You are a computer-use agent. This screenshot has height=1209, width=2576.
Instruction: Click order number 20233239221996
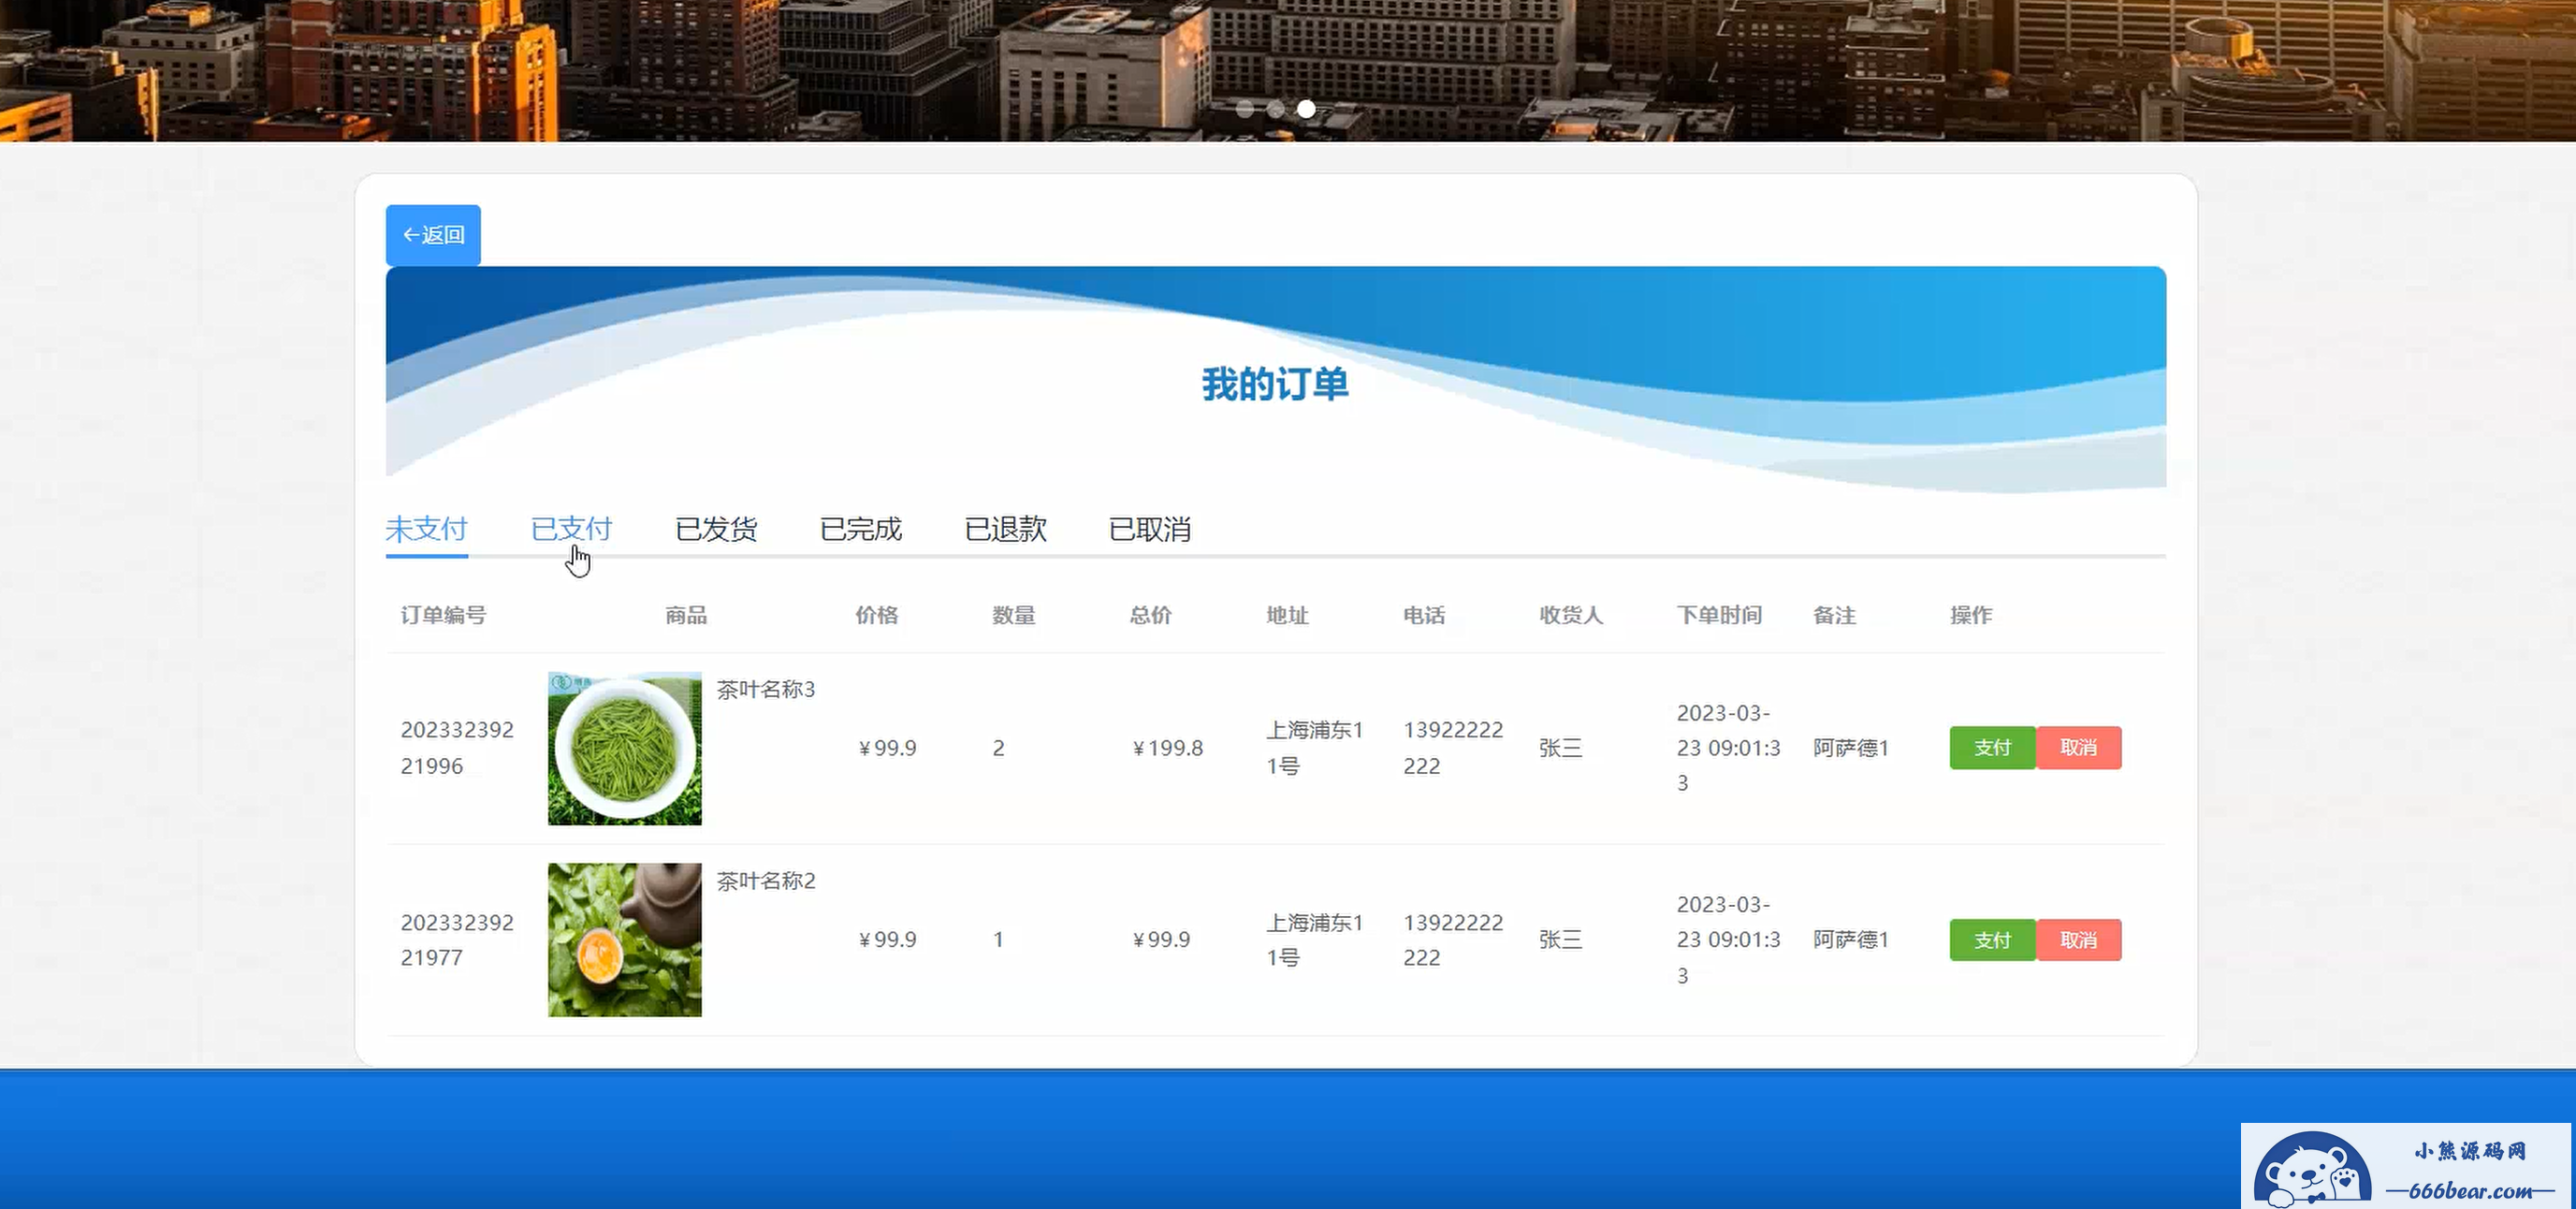457,748
